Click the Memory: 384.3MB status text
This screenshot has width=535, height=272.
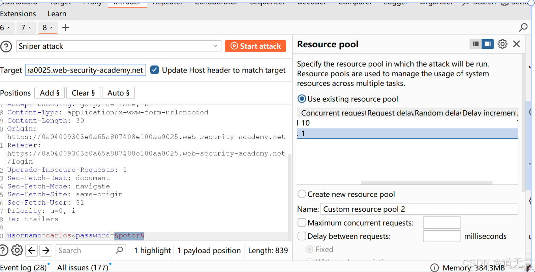point(473,268)
